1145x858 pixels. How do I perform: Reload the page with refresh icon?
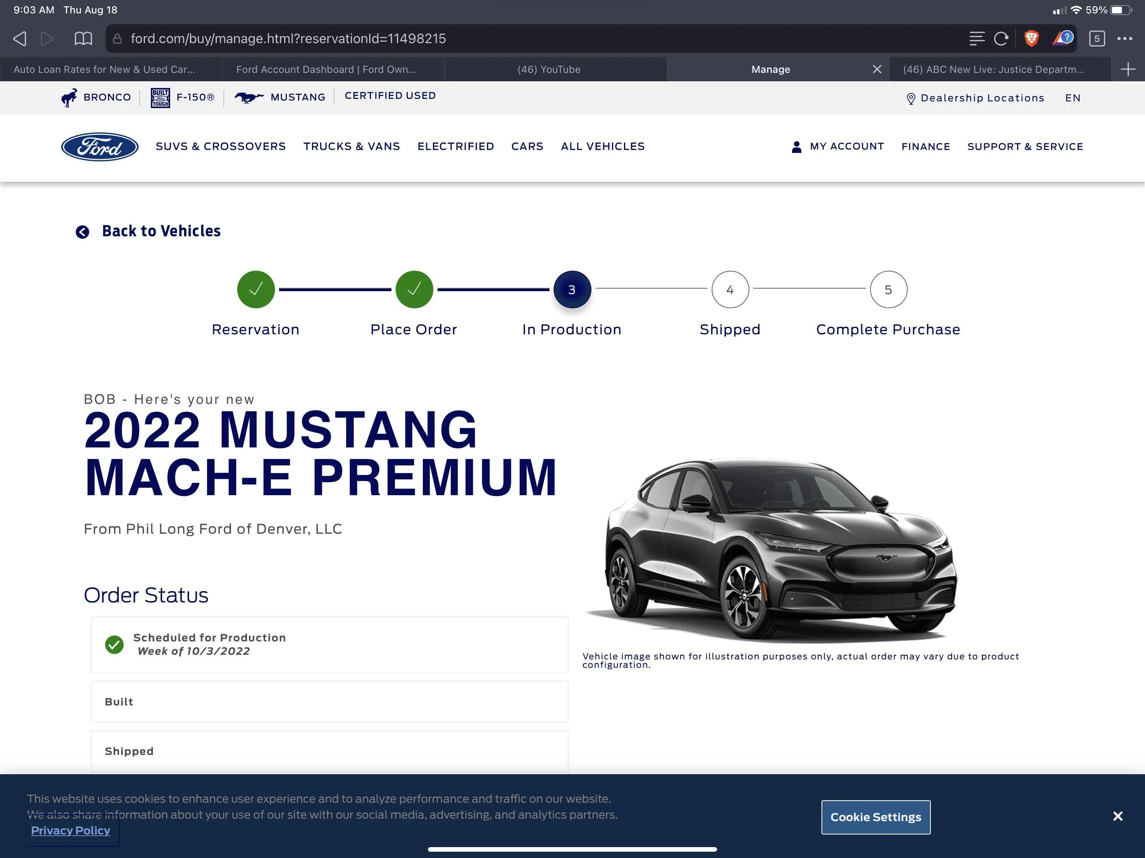click(1001, 39)
